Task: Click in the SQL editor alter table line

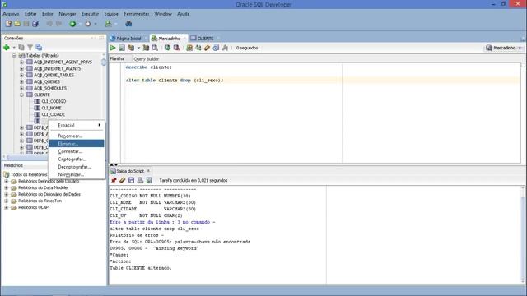Action: coord(175,81)
